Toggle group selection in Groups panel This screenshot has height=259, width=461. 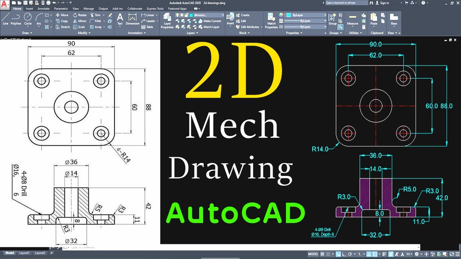point(340,27)
